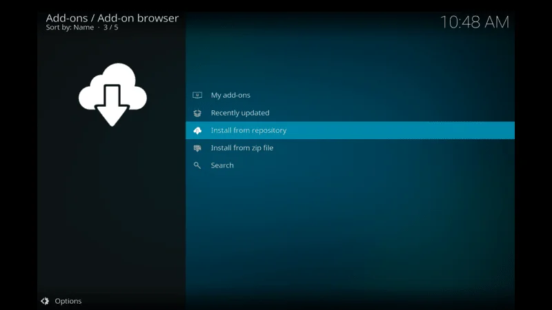This screenshot has width=552, height=310.
Task: Click the Options gear icon
Action: [45, 301]
